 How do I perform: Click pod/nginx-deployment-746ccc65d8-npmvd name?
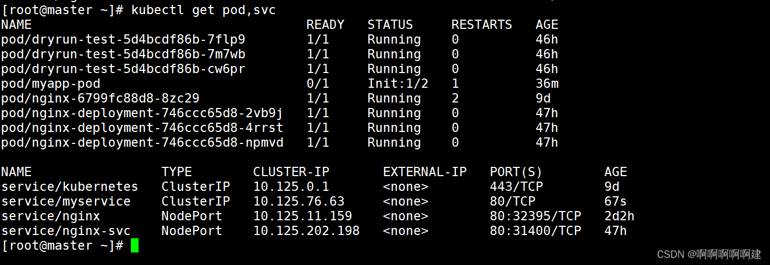[142, 143]
